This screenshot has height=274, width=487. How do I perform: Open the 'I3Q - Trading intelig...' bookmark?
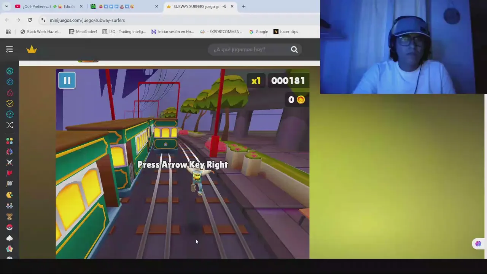pyautogui.click(x=124, y=32)
